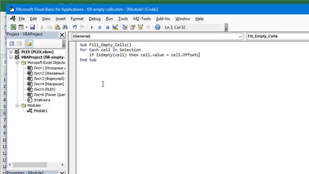Open VBA Help question mark icon
Viewport: 309px width, 174px height.
(x=158, y=27)
